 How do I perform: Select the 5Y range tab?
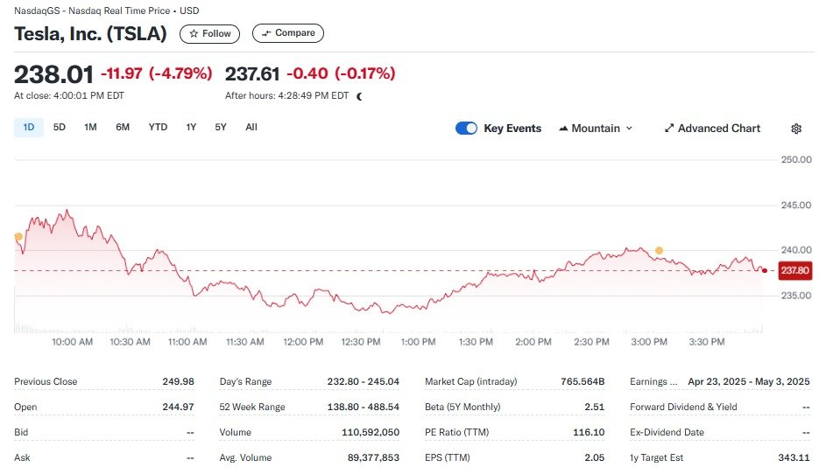point(221,127)
